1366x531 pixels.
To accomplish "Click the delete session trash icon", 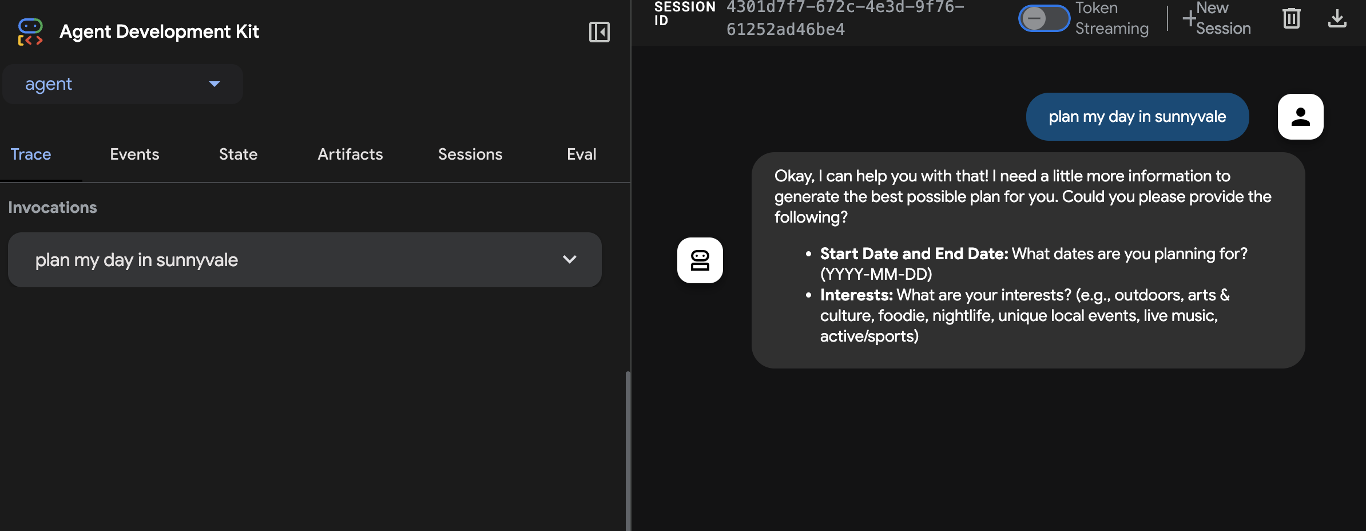I will tap(1292, 18).
